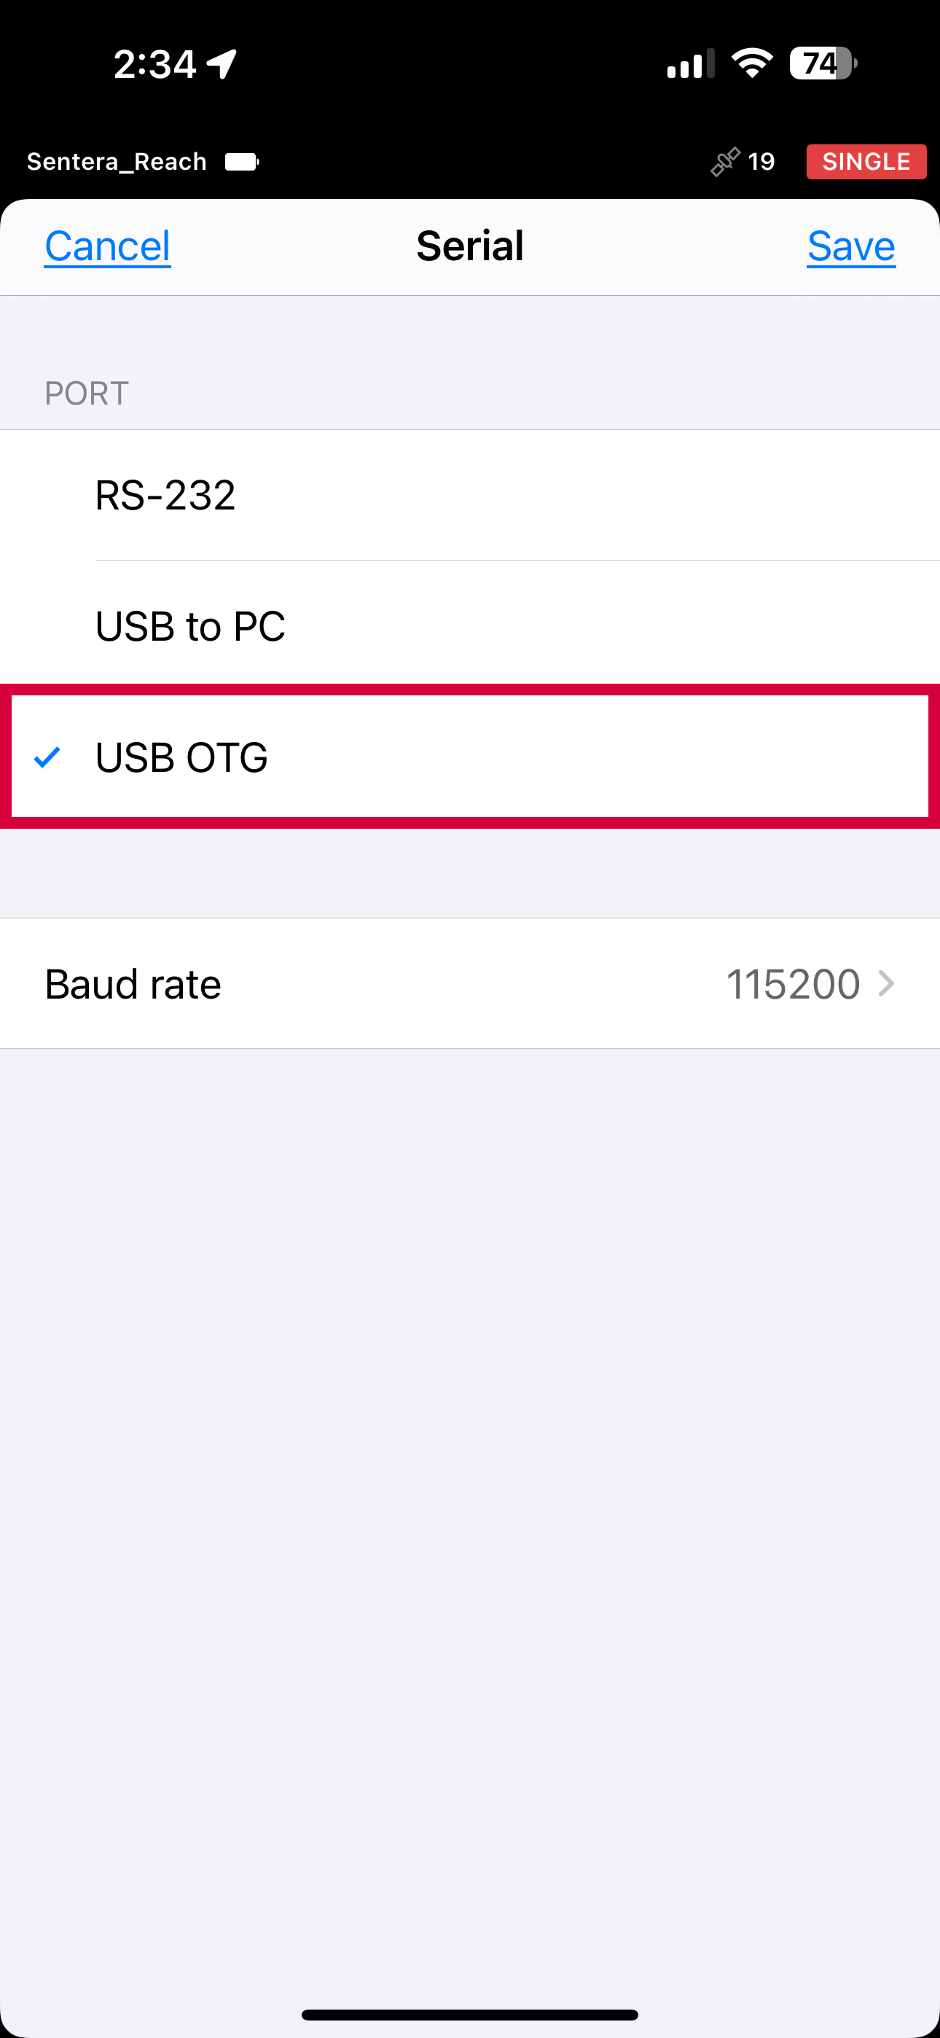Tap the Serial title in the header
Viewport: 940px width, 2038px height.
(470, 246)
